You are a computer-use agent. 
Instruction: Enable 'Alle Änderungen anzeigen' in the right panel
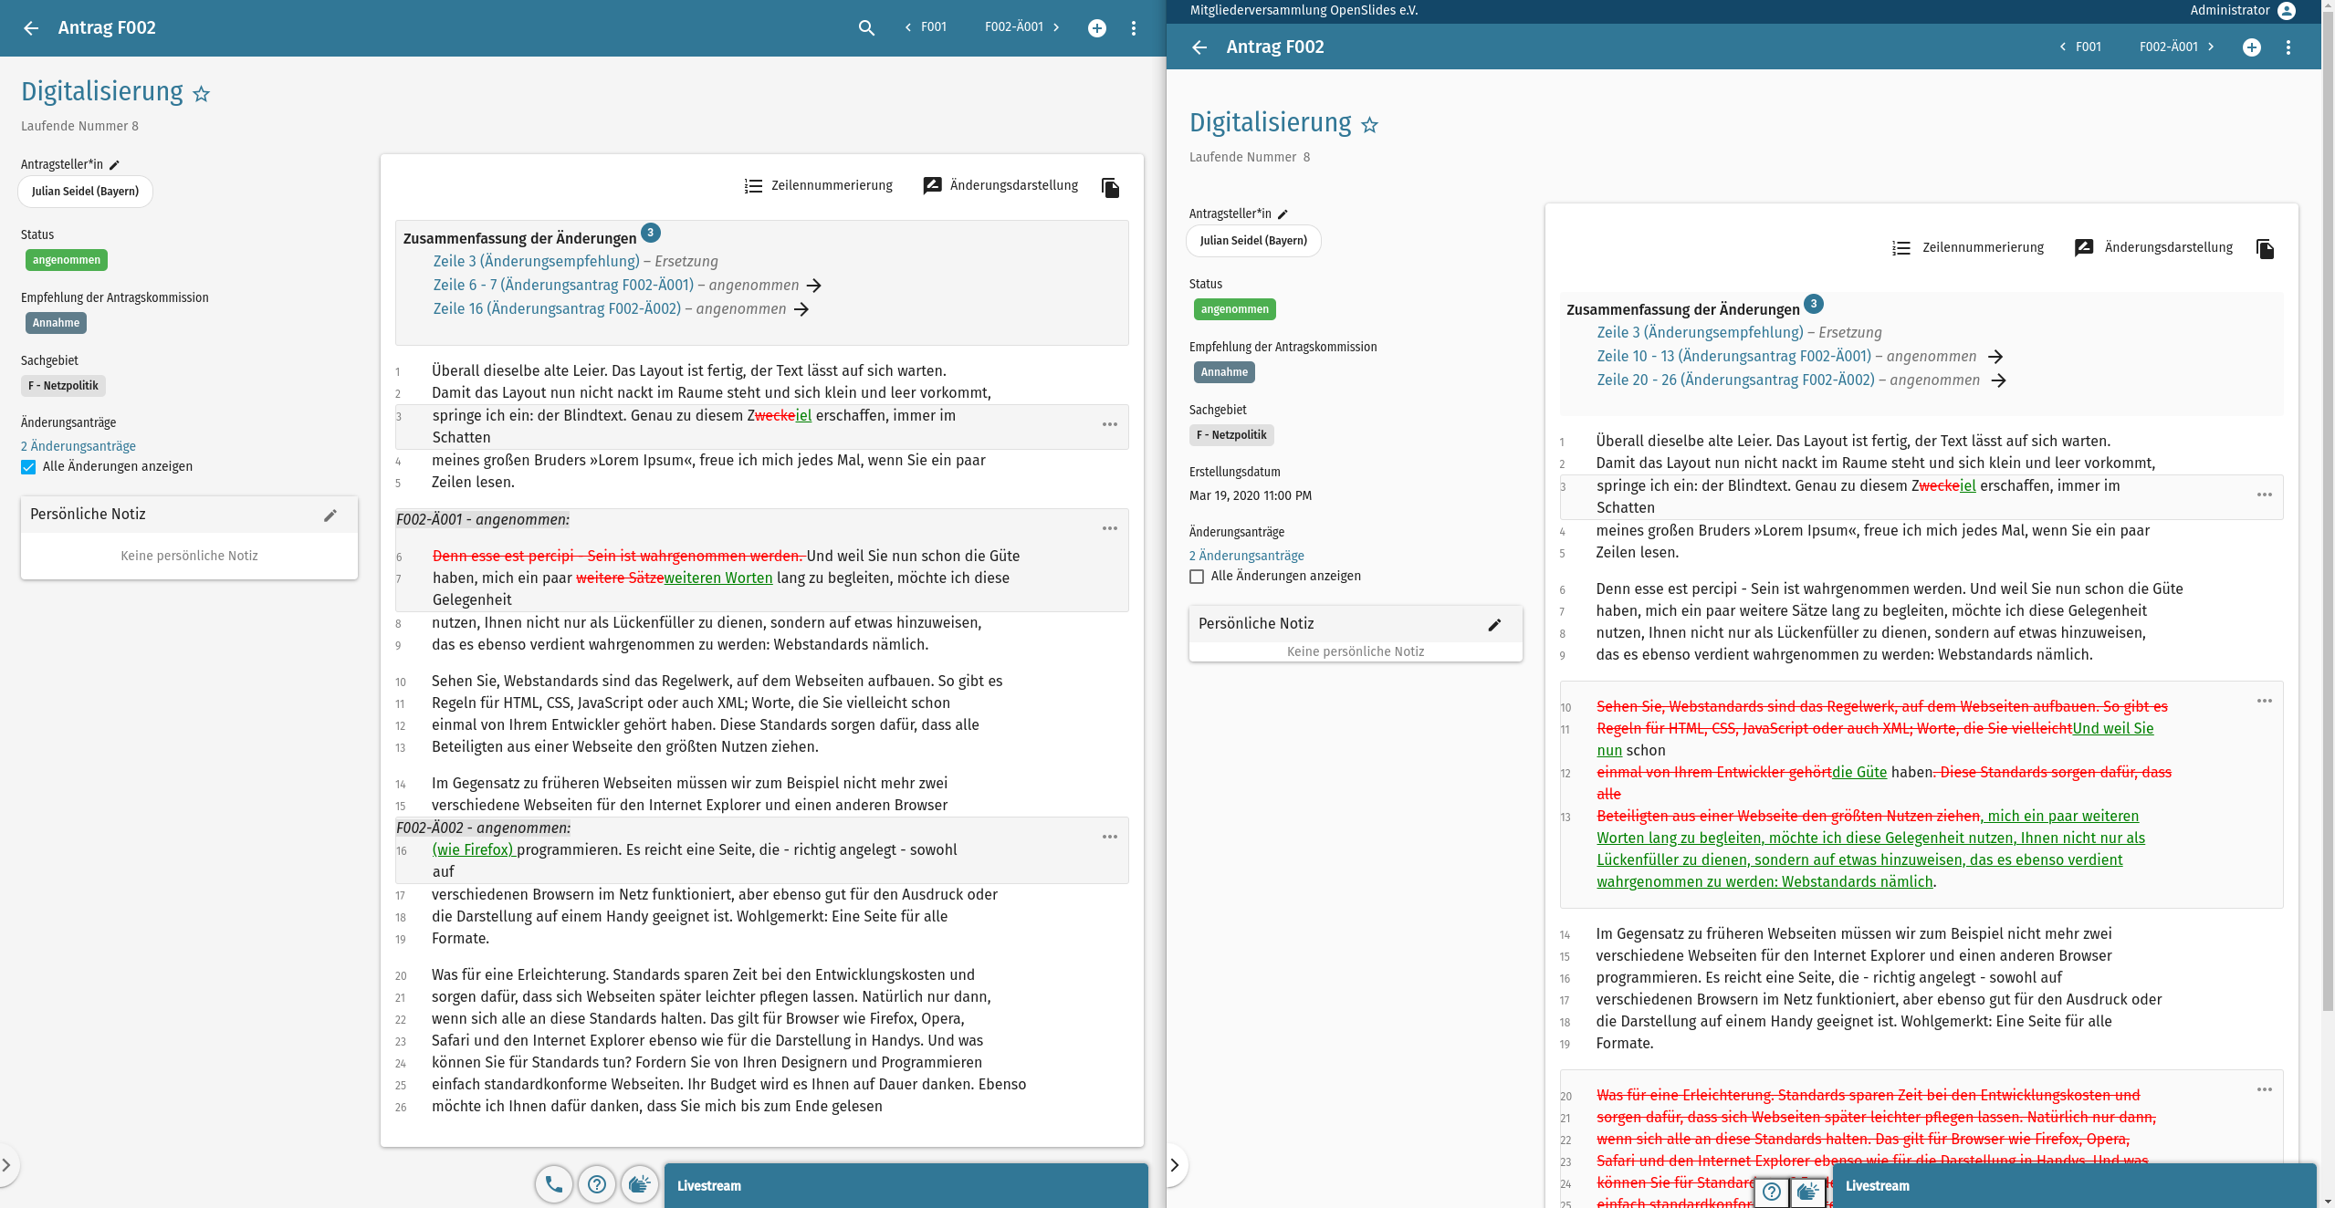point(1195,576)
